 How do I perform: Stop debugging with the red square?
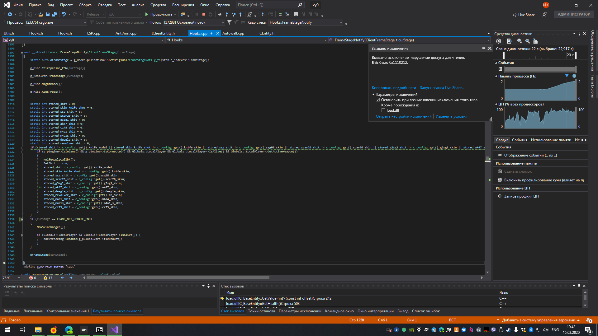pos(203,14)
